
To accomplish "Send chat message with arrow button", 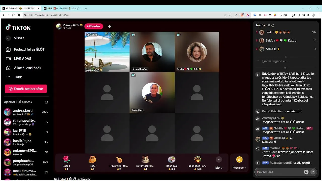I will coord(313,172).
